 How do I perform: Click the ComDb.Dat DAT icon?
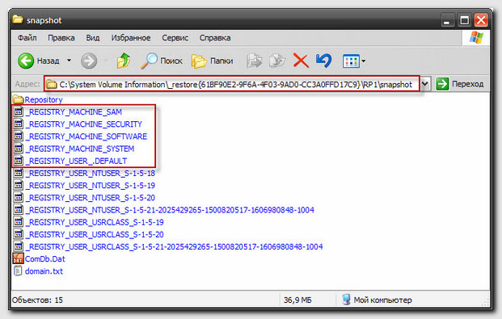(x=19, y=258)
